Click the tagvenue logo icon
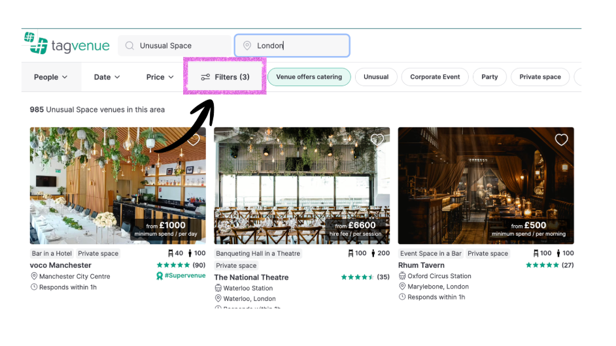616x346 pixels. click(36, 43)
